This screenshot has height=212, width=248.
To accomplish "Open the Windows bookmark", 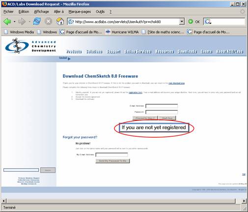I will tap(47, 32).
